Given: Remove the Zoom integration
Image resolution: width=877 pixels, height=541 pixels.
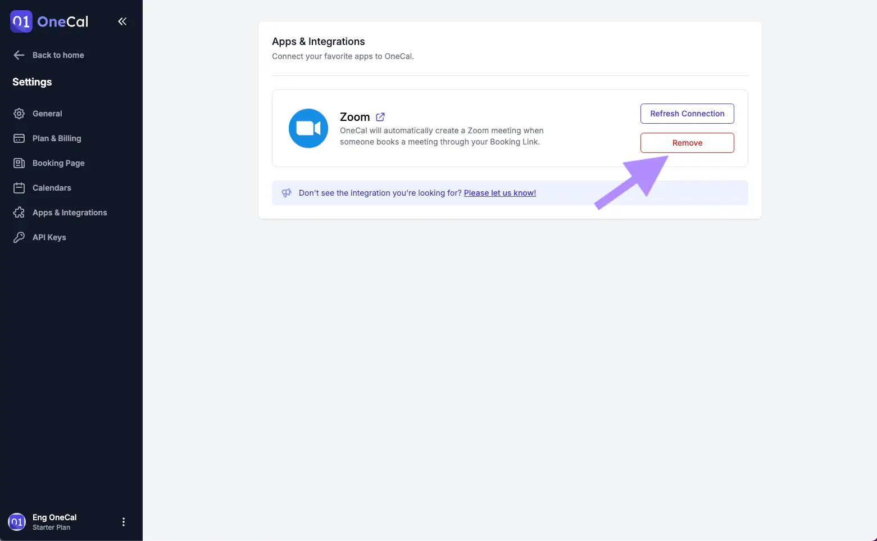Looking at the screenshot, I should coord(687,143).
